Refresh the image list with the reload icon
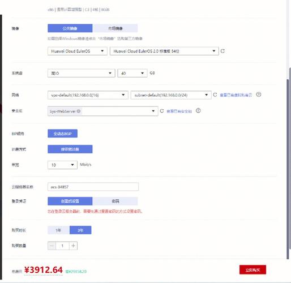 (222, 51)
